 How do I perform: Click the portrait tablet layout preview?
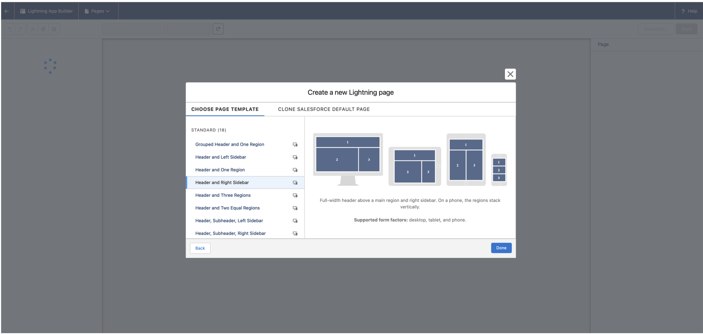(466, 160)
